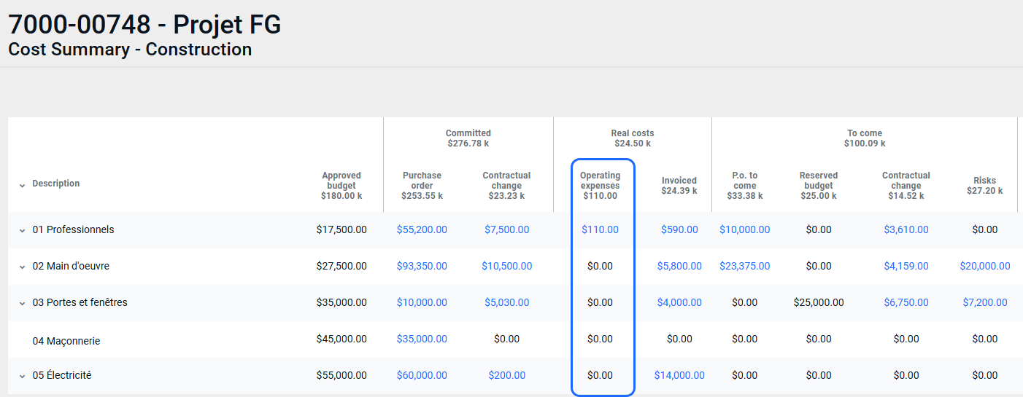Open the $7,500.00 contractual change for Professionnels
This screenshot has width=1023, height=397.
(506, 229)
